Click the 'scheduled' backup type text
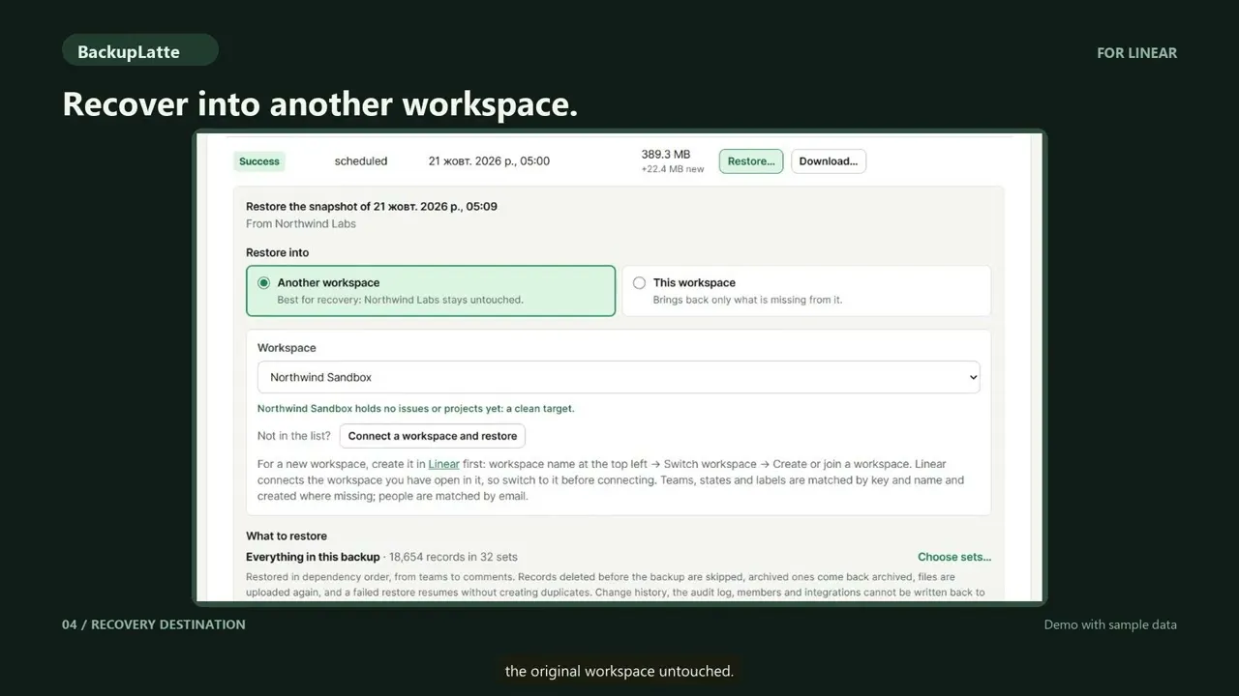Image resolution: width=1239 pixels, height=696 pixels. pyautogui.click(x=361, y=161)
